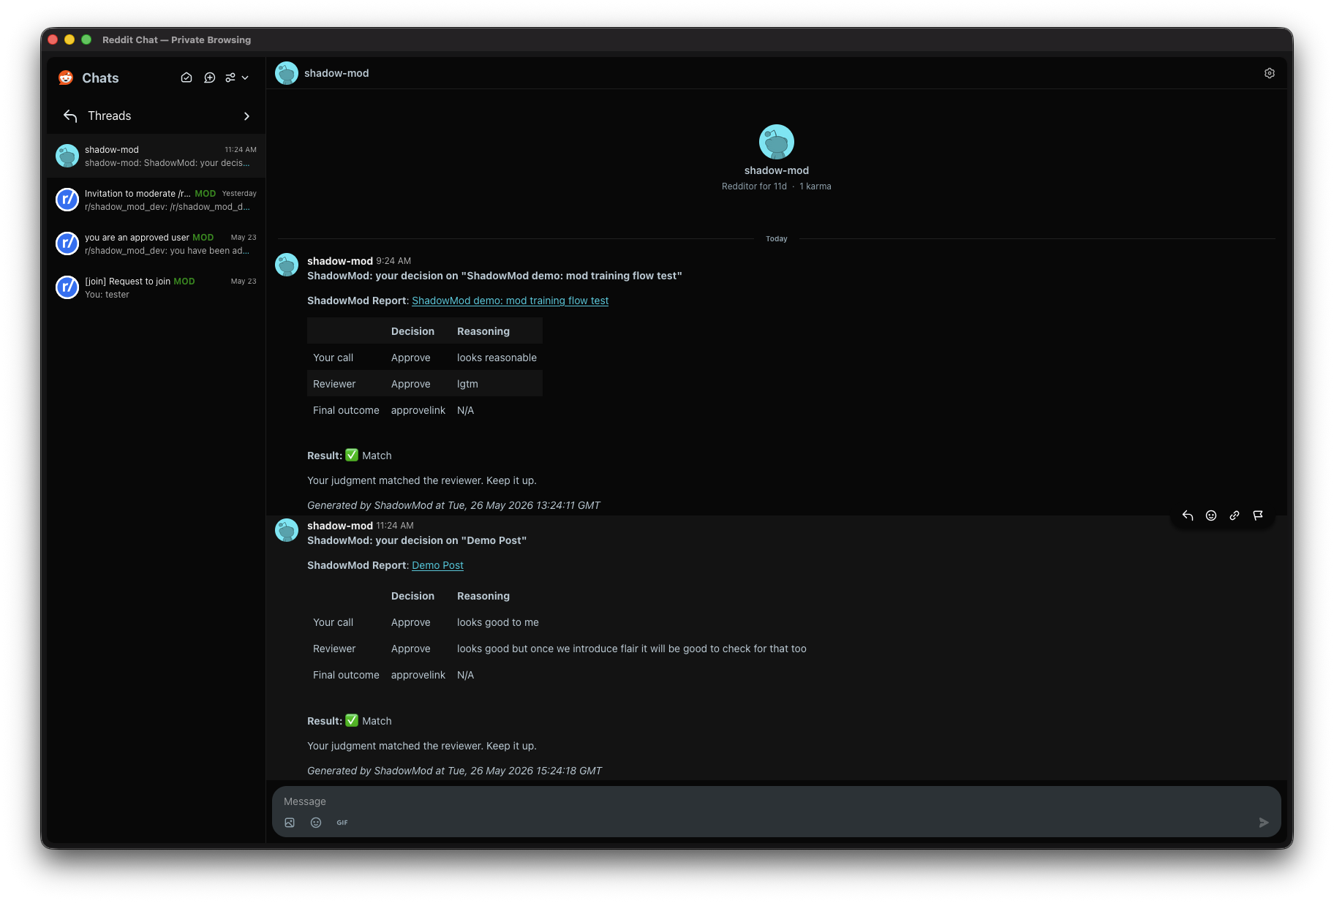Open the mark-all-as-read icon in Chats header
The width and height of the screenshot is (1334, 903).
186,78
